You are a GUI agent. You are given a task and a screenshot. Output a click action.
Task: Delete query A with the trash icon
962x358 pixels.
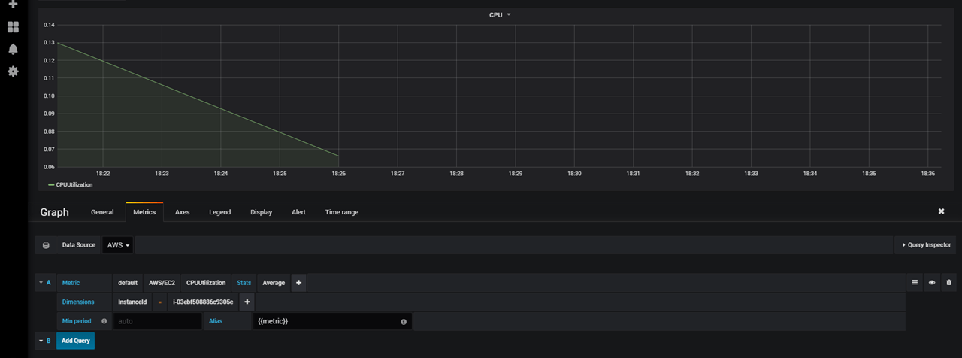(948, 283)
